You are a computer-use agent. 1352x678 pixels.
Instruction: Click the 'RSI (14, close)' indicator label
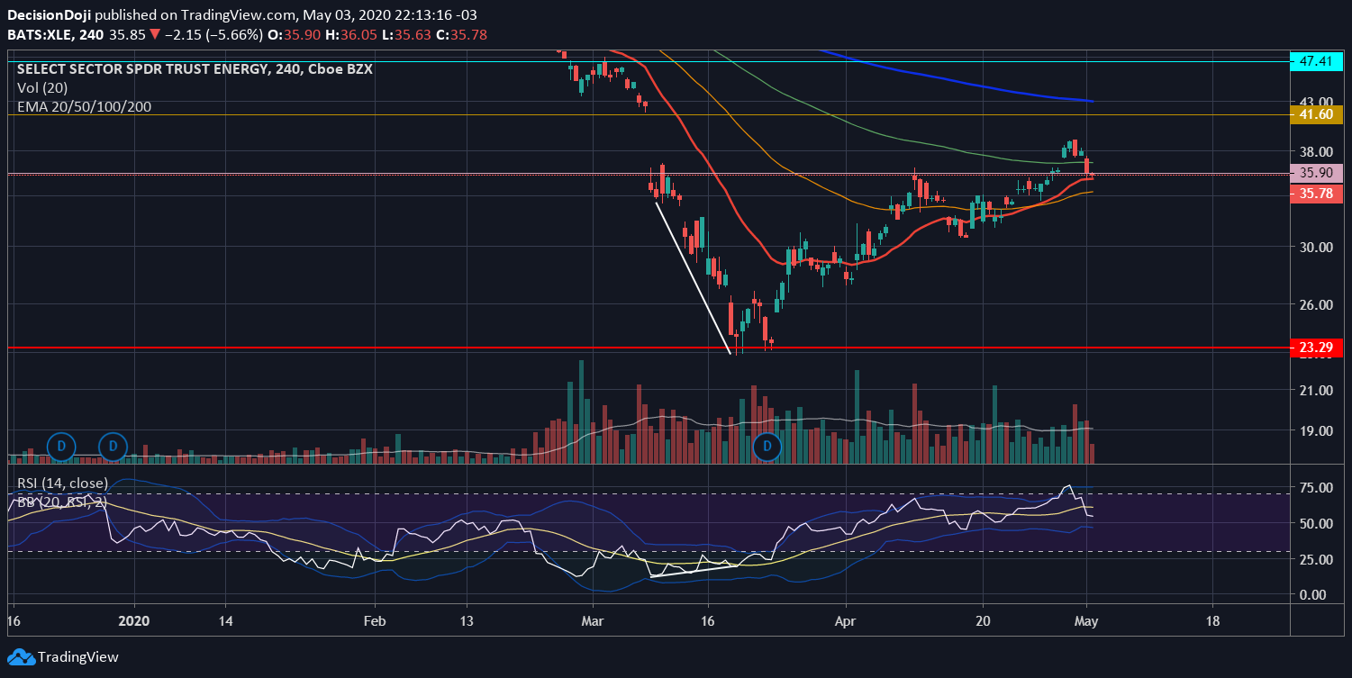(62, 484)
